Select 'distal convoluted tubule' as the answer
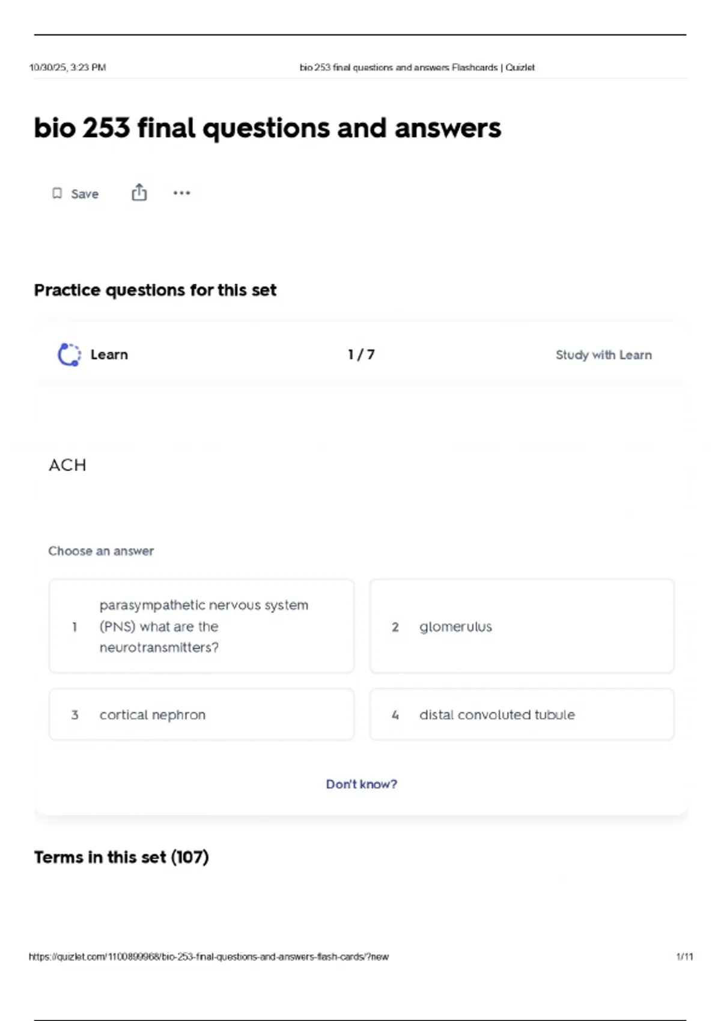The image size is (721, 1021). coord(522,715)
